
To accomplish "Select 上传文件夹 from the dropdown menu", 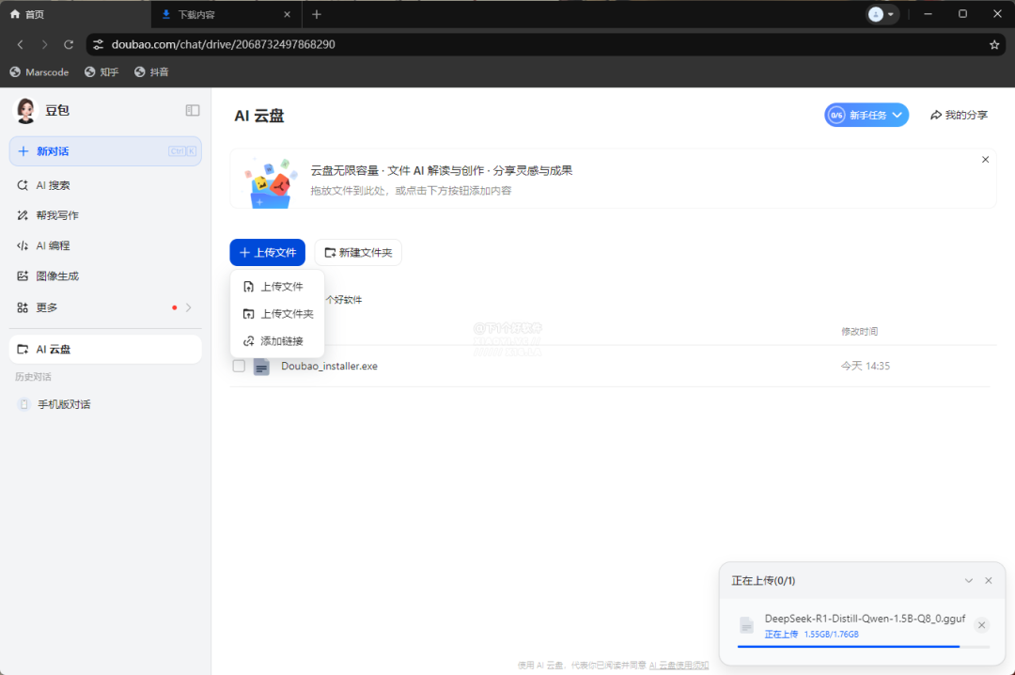I will [x=287, y=314].
